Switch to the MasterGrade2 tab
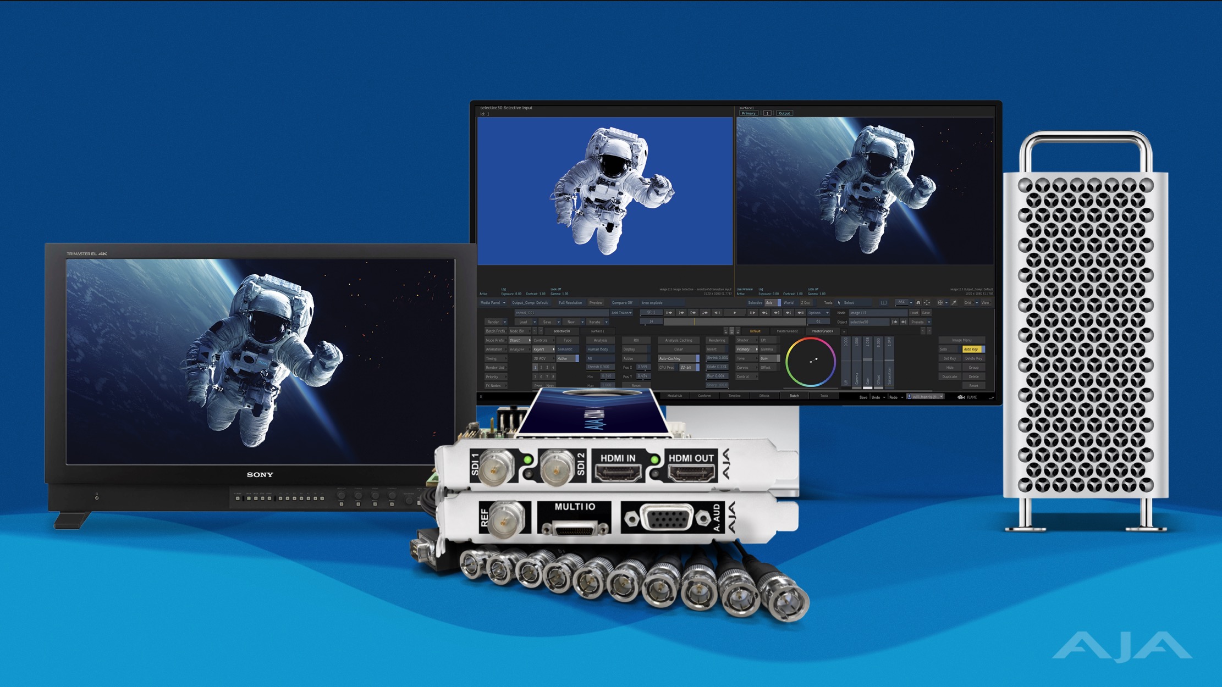Screen dimensions: 1222x687 787,331
